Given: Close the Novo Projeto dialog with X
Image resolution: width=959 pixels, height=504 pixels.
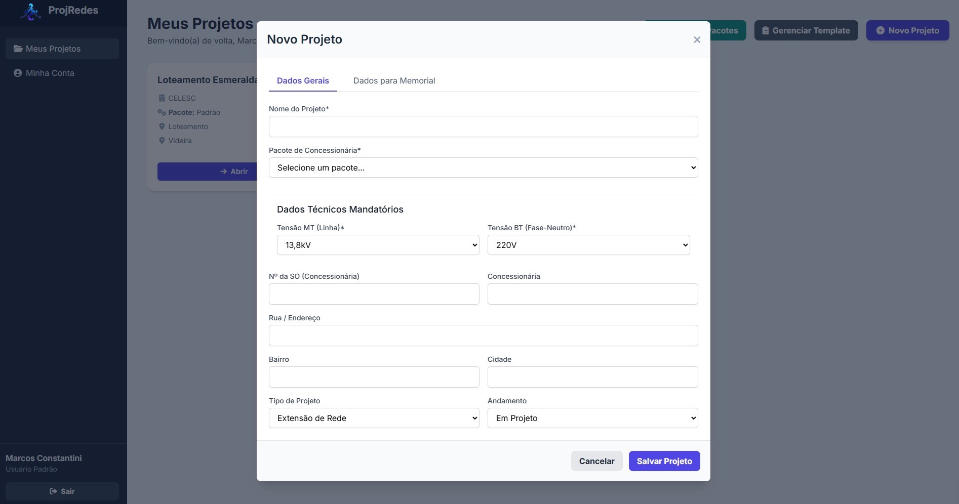Looking at the screenshot, I should [x=697, y=39].
